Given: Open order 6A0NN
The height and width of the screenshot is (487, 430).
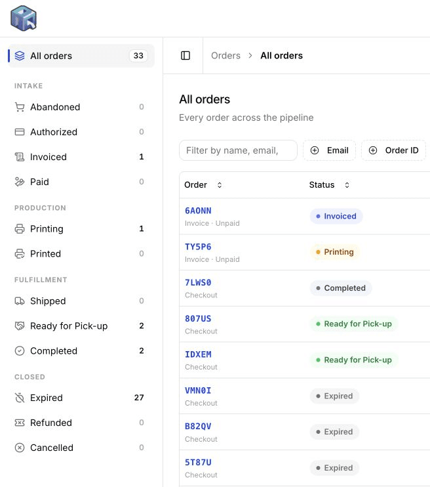Looking at the screenshot, I should point(198,211).
